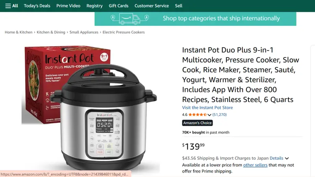Open the other sellers link

click(x=255, y=165)
